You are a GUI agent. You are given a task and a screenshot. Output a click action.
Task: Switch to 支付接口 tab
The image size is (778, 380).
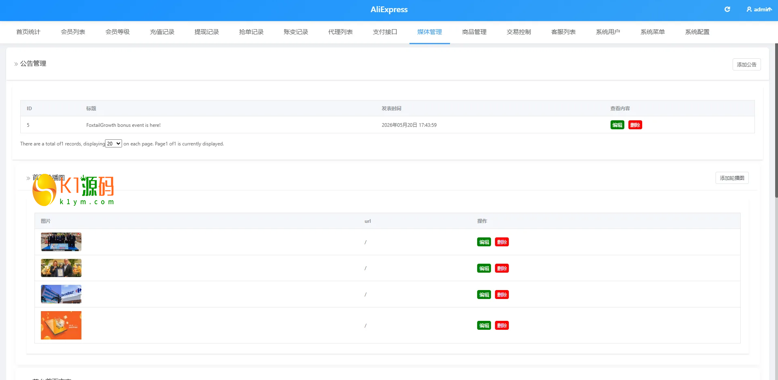tap(385, 32)
